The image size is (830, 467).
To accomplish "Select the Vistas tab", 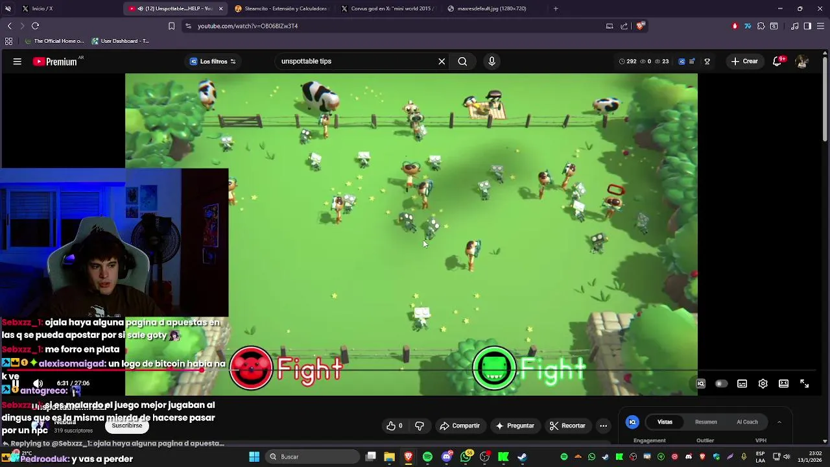I will click(665, 422).
